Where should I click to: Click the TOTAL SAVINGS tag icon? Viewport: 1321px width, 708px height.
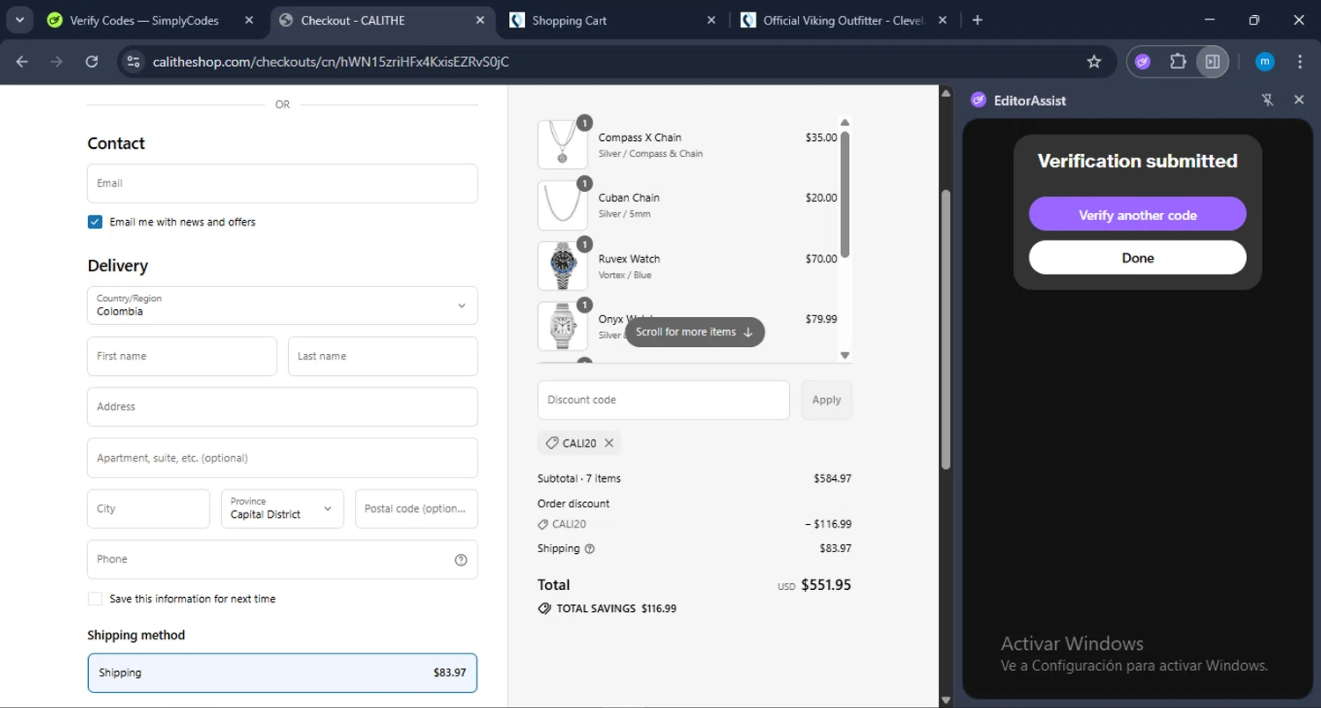pos(544,608)
